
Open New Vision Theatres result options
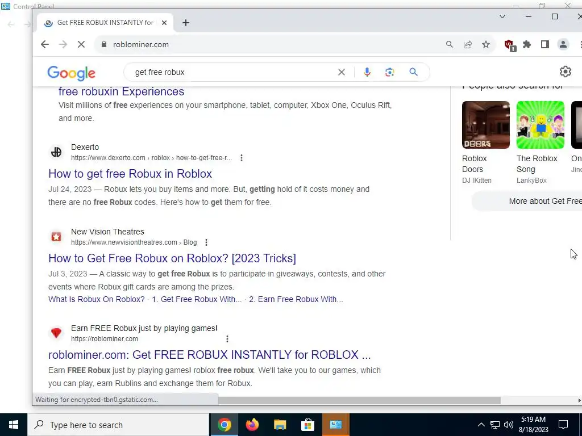pos(206,242)
